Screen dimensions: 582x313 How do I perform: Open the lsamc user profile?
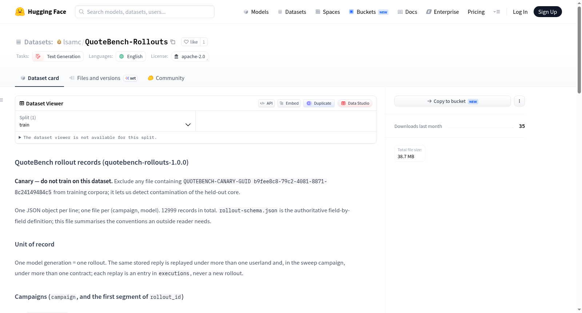72,42
